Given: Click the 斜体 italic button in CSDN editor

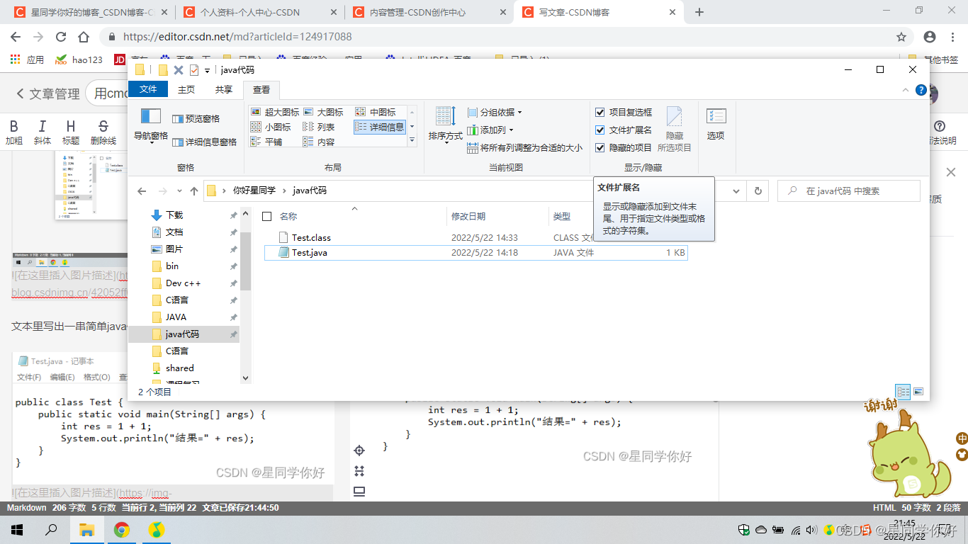Looking at the screenshot, I should (42, 132).
